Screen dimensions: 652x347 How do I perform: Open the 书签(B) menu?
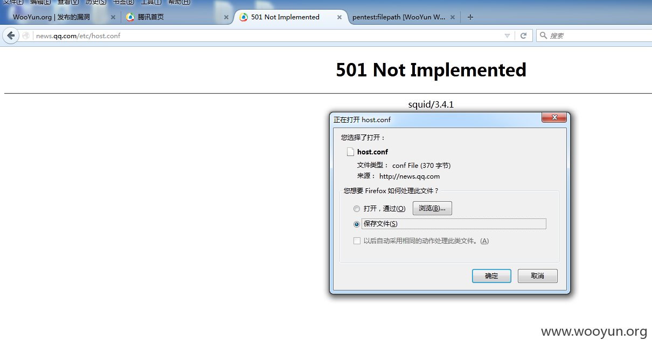point(123,2)
